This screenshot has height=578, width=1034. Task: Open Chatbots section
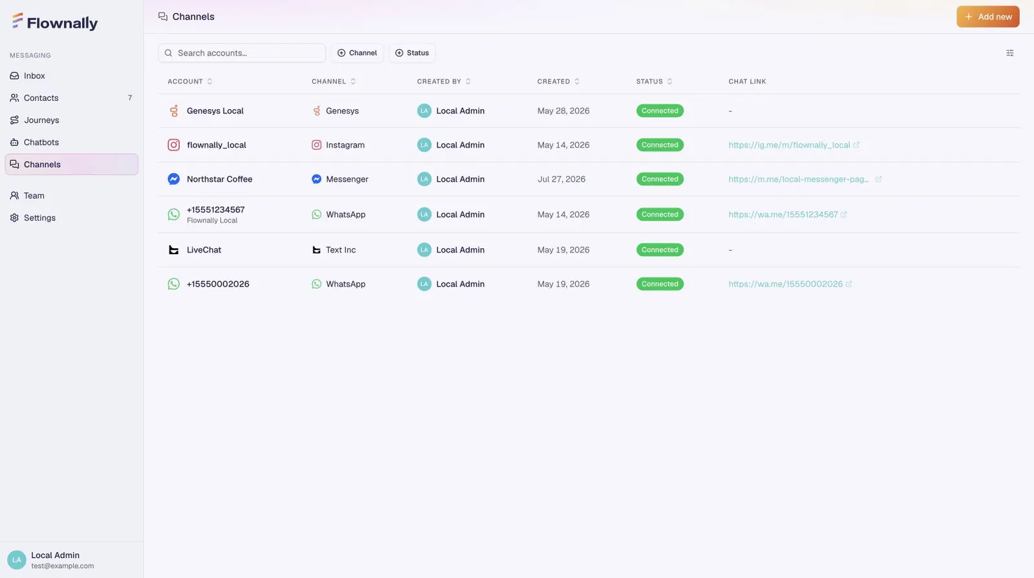pyautogui.click(x=71, y=142)
